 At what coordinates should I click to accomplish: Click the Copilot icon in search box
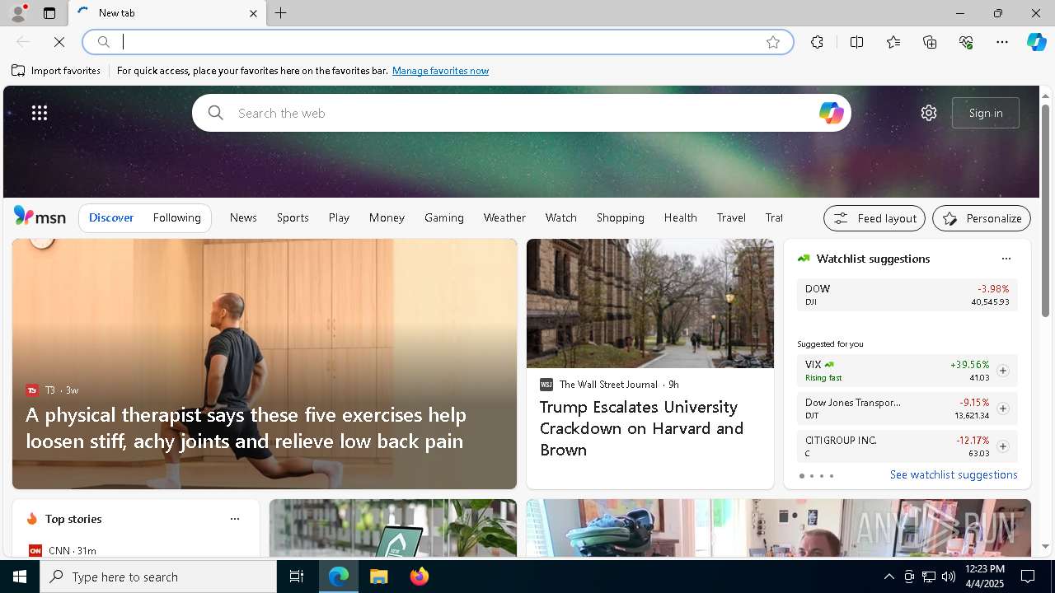coord(831,113)
